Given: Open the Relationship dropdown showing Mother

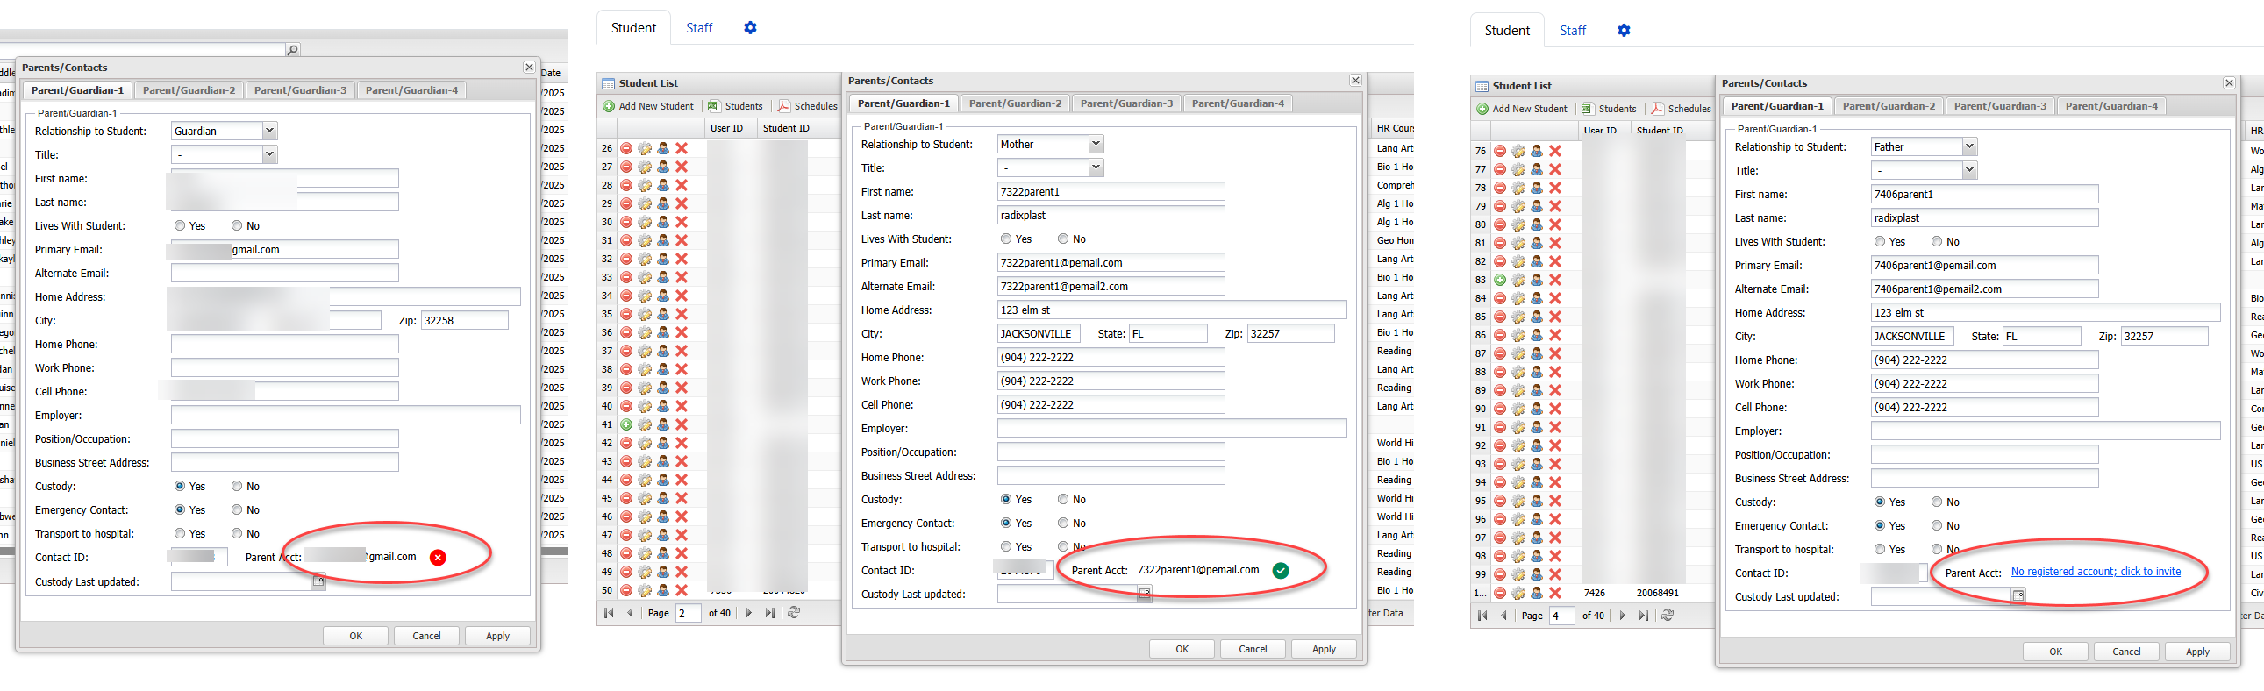Looking at the screenshot, I should (1095, 144).
